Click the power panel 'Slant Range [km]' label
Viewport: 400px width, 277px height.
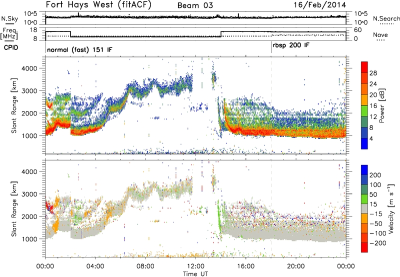[x=14, y=105]
